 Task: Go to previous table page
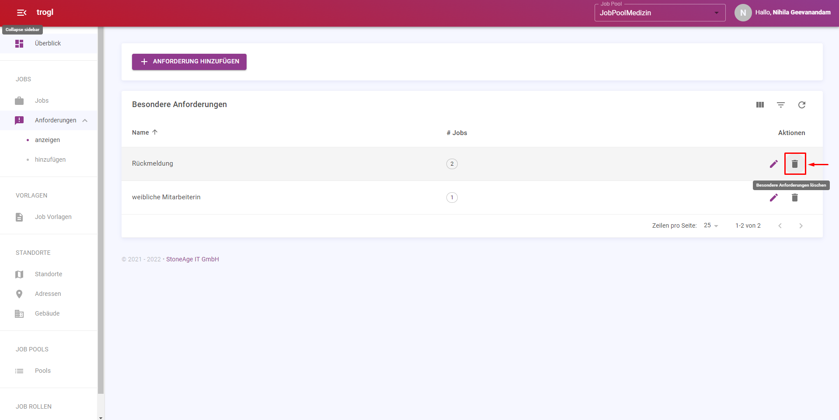[780, 226]
